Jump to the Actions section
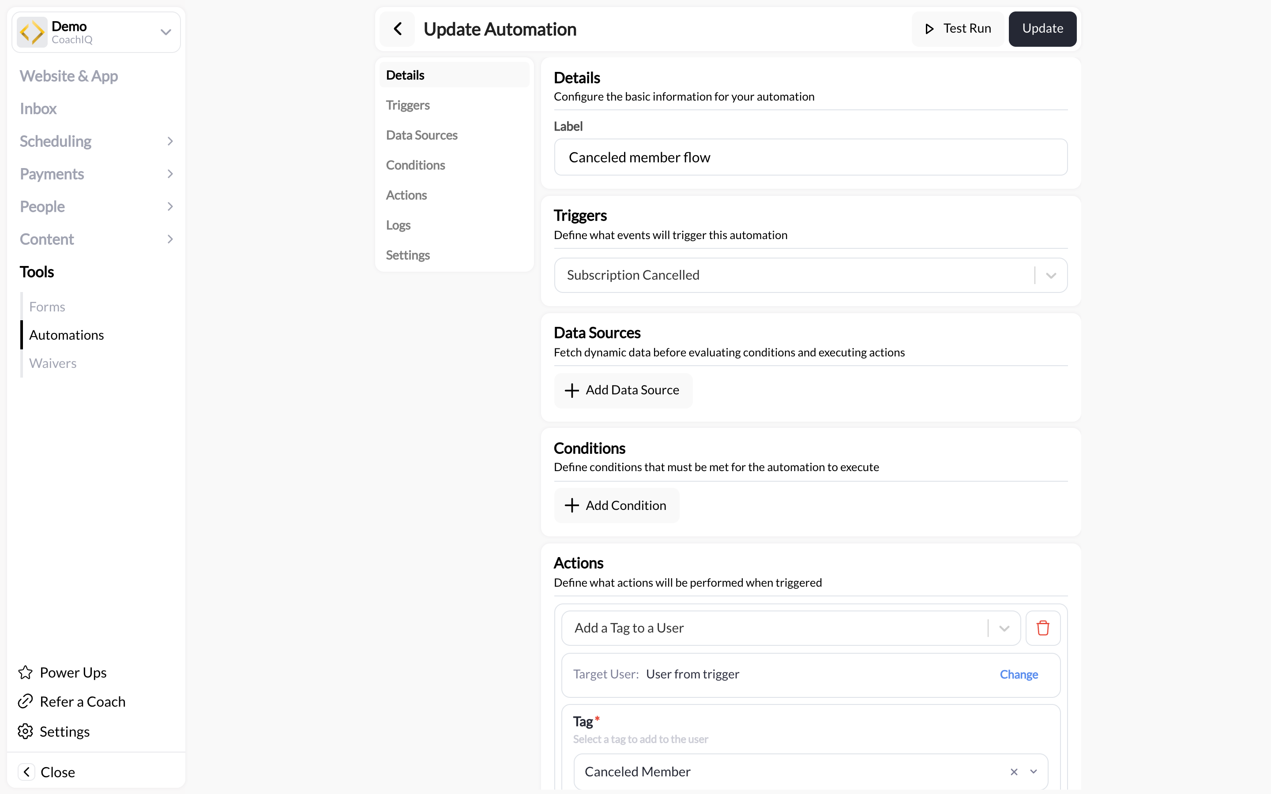 pyautogui.click(x=454, y=195)
